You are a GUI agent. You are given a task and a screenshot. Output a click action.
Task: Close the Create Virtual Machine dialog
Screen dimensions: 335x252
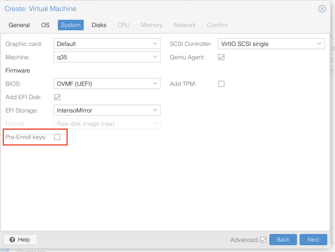click(322, 9)
